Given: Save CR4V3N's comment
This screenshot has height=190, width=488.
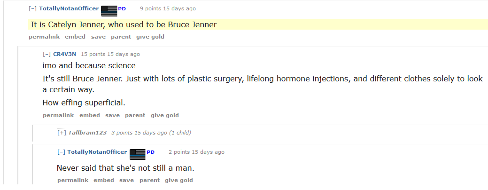Looking at the screenshot, I should click(112, 115).
